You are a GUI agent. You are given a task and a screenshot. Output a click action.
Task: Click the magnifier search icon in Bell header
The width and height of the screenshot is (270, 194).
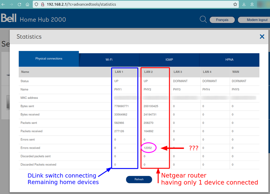[203, 19]
